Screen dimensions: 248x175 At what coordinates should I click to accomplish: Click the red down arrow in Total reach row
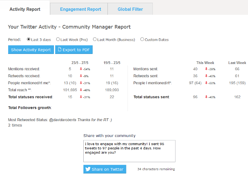pyautogui.click(x=81, y=90)
